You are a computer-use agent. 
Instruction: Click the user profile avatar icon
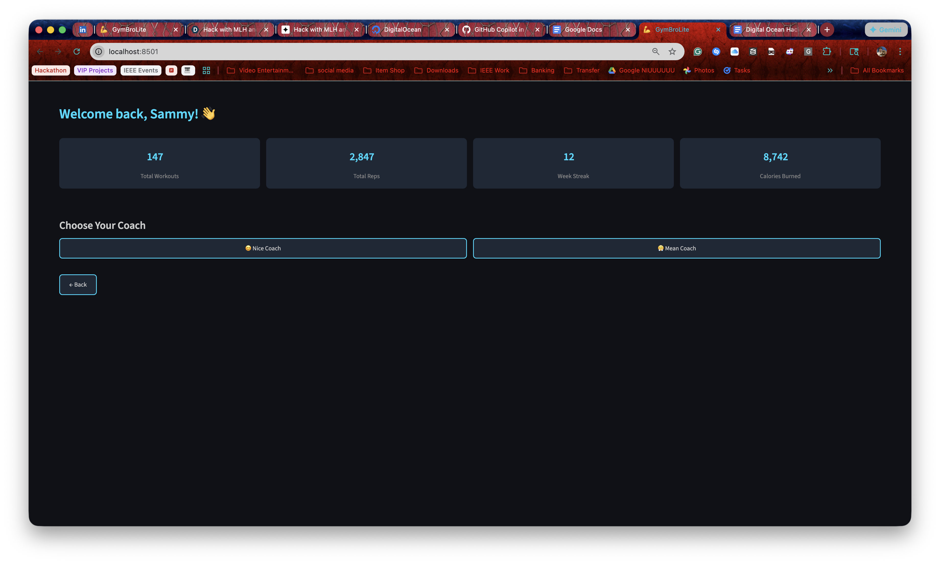coord(882,51)
